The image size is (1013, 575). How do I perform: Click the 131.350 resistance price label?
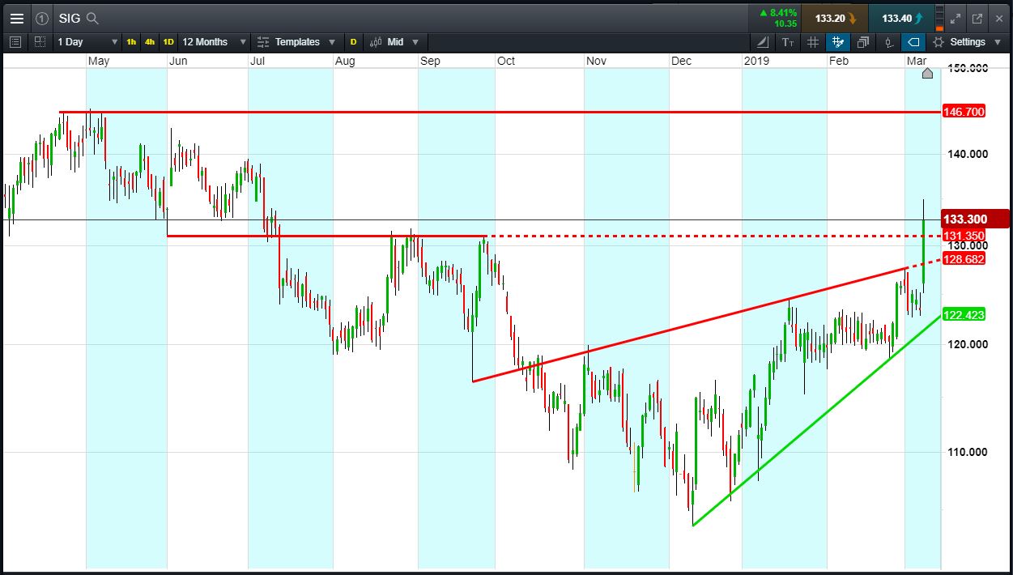point(964,236)
